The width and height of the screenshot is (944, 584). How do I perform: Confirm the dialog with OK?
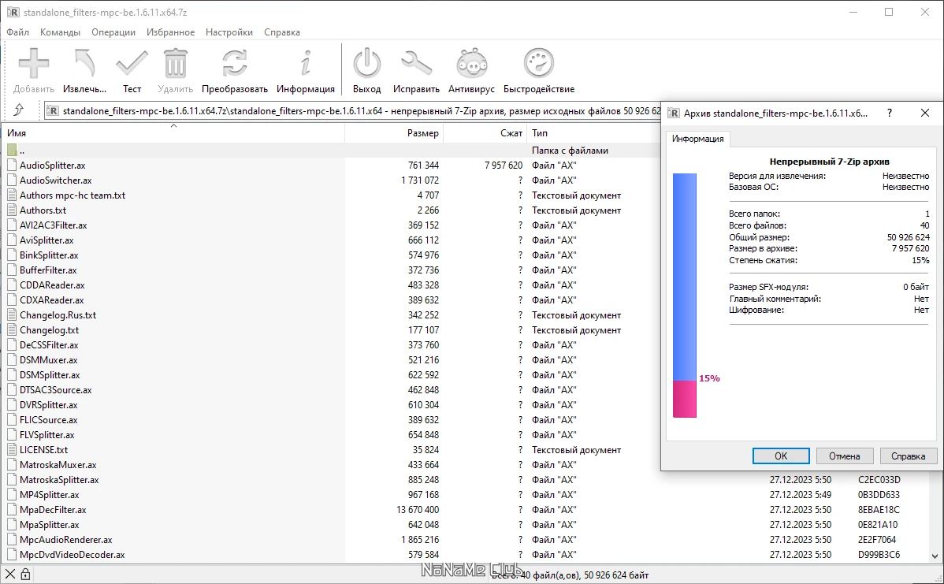[781, 456]
